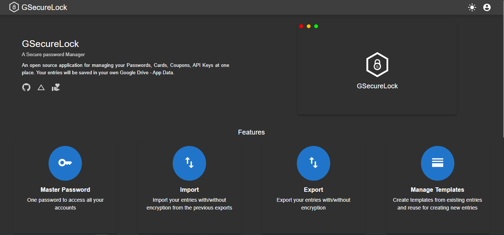Click the red dot in preview window

pyautogui.click(x=301, y=26)
